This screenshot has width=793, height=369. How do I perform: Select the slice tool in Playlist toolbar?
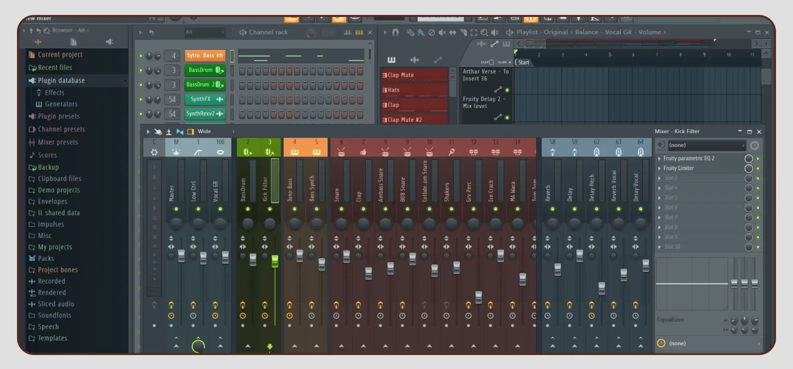[463, 32]
